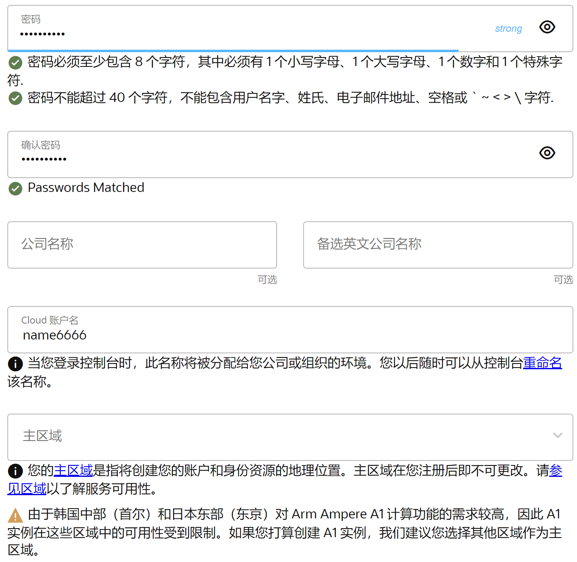577x562 pixels.
Task: Click 可选 label under 备选英文公司名称 field
Action: tap(563, 280)
